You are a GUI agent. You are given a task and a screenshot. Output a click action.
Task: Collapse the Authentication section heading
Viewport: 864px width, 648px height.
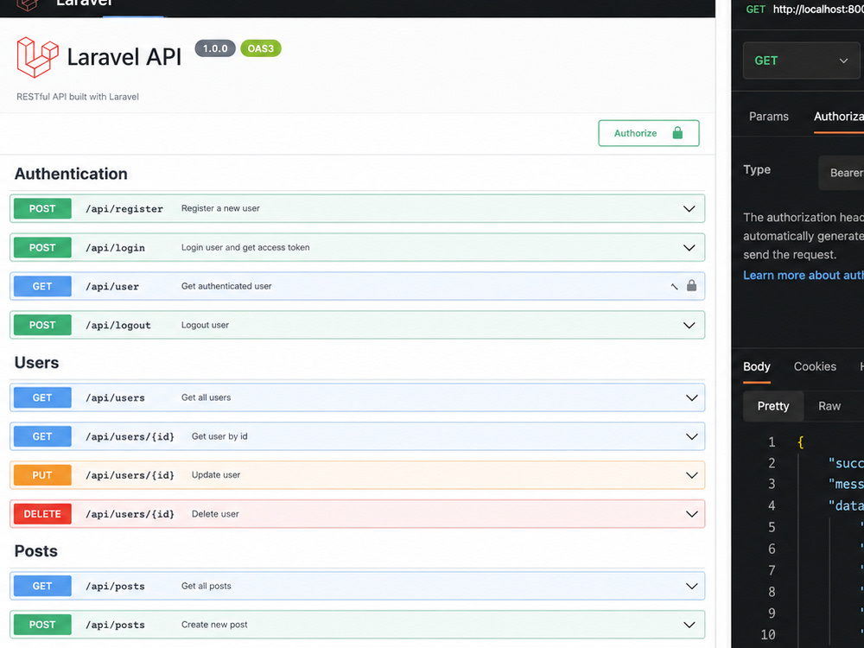tap(71, 175)
